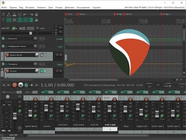Screen dimensions: 186x140
Task: Click the 4/4 time signature field
Action: coord(158,85)
